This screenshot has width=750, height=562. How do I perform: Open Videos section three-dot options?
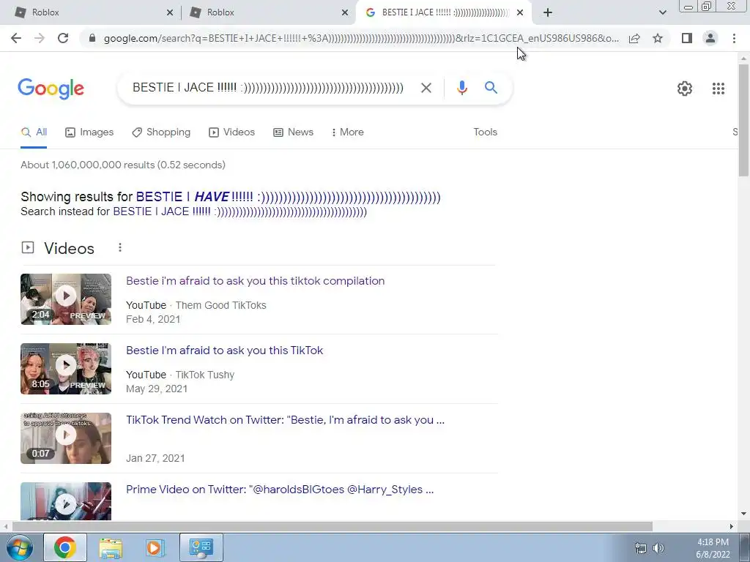[120, 247]
